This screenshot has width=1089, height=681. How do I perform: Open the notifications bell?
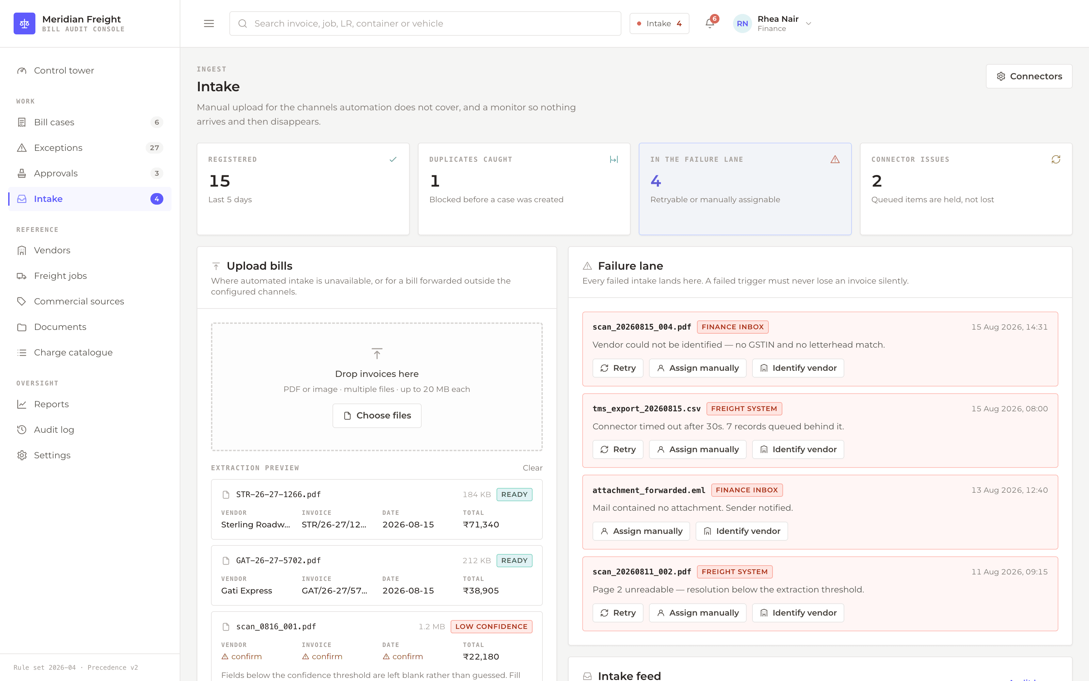(710, 23)
